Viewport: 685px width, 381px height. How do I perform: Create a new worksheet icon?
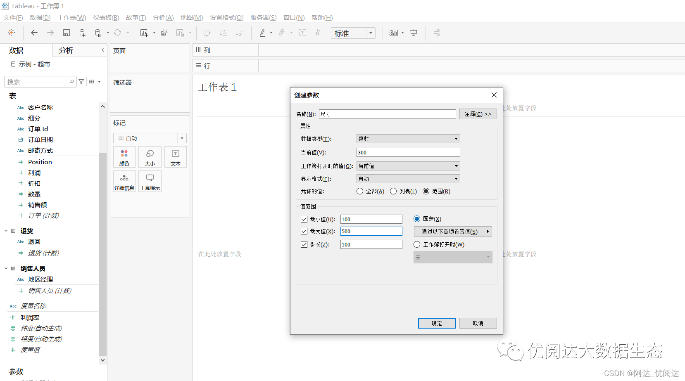(144, 33)
